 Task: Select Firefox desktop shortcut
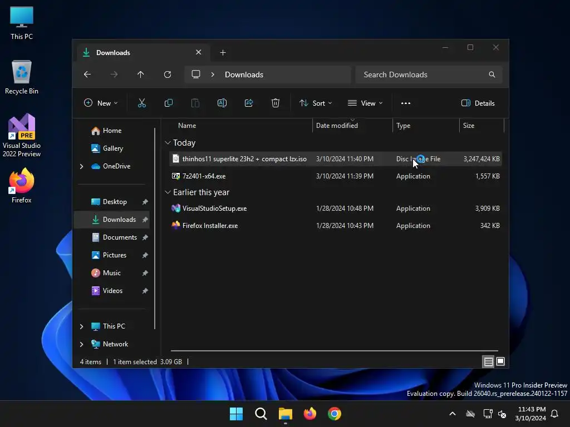pyautogui.click(x=22, y=186)
